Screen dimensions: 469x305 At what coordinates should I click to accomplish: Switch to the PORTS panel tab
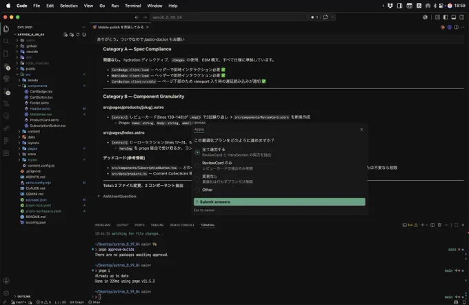[x=139, y=225]
